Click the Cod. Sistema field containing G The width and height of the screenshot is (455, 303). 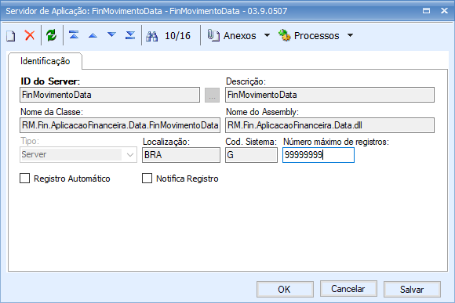pyautogui.click(x=251, y=155)
